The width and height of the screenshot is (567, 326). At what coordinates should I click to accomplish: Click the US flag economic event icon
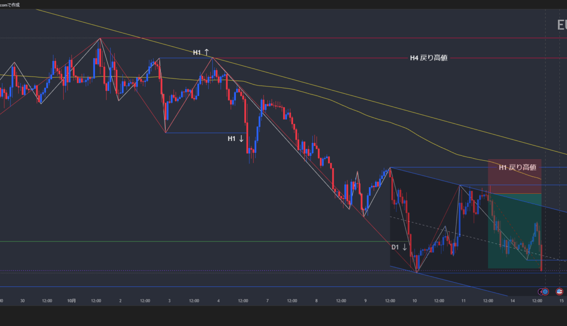(x=559, y=291)
